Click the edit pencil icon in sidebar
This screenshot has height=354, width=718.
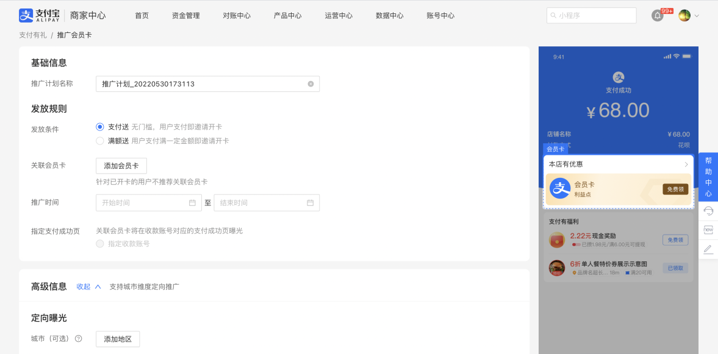(708, 249)
